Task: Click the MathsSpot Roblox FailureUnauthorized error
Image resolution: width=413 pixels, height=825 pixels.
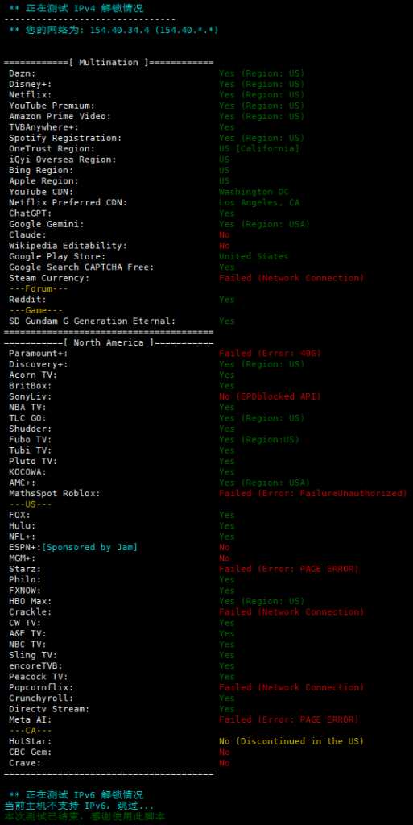Action: (312, 494)
